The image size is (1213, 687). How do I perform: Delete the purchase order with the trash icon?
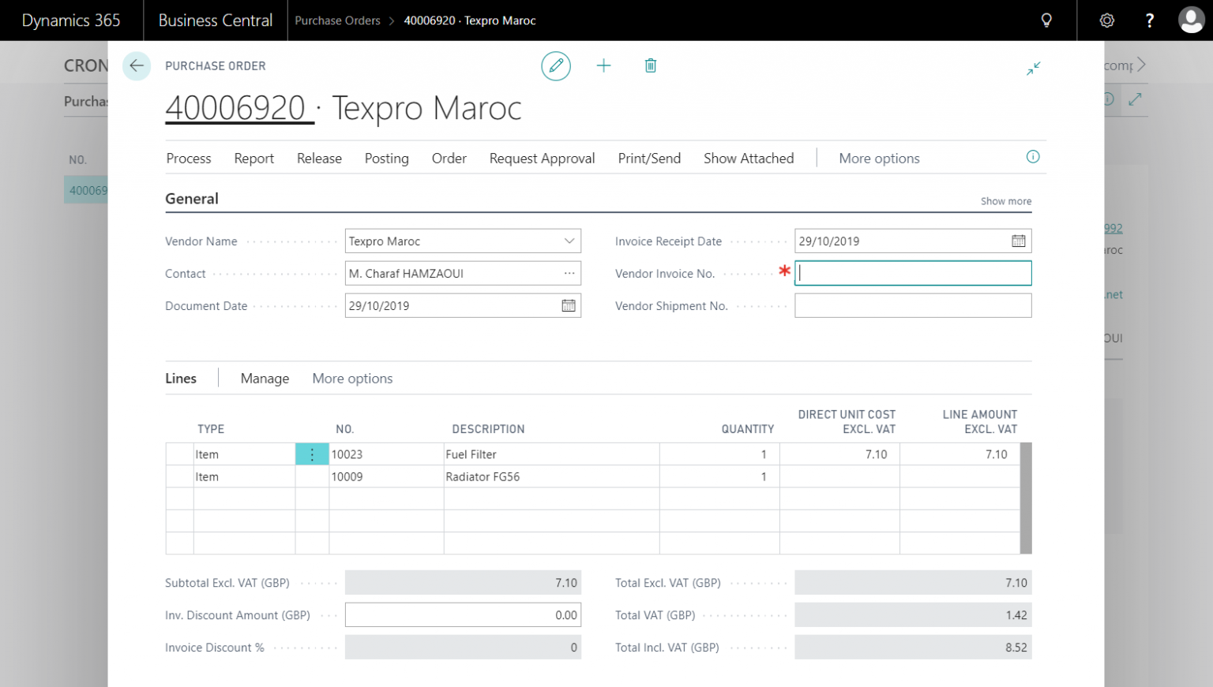point(650,65)
